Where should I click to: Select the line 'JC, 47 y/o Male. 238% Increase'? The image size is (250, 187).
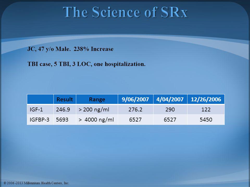tap(70, 49)
